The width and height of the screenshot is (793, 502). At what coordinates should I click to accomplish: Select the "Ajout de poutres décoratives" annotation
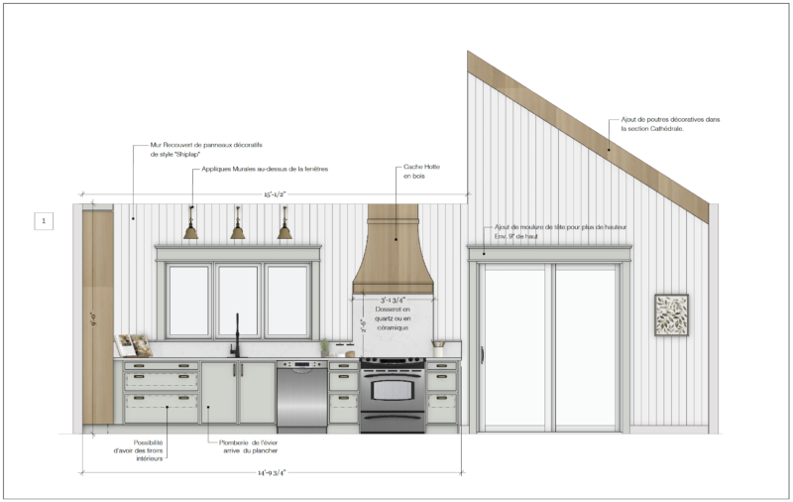670,124
